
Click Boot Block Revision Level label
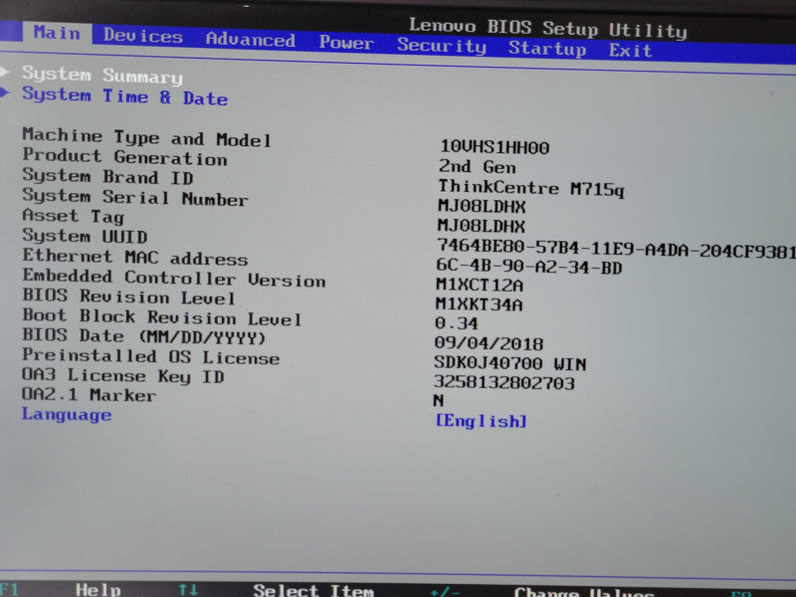tap(162, 317)
